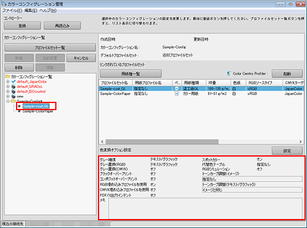Expand the default_ISOcoated tree node
This screenshot has height=228, width=307.
8,91
